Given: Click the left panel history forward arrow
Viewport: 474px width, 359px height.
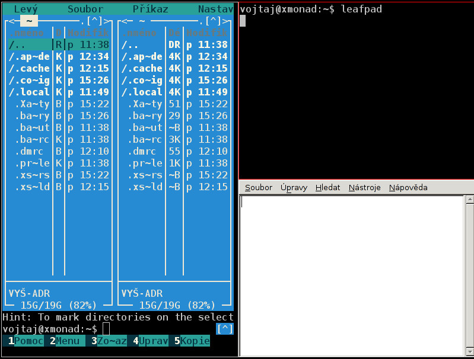Looking at the screenshot, I should [x=106, y=21].
